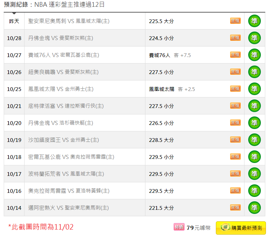
Task: Click the pink 特價 price badge
Action: (179, 227)
